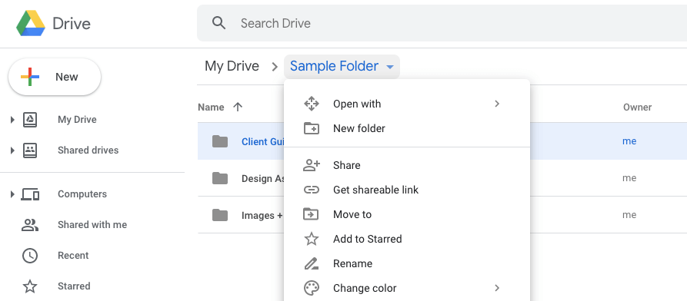Expand the Computers tree arrow
Image resolution: width=687 pixels, height=301 pixels.
12,193
